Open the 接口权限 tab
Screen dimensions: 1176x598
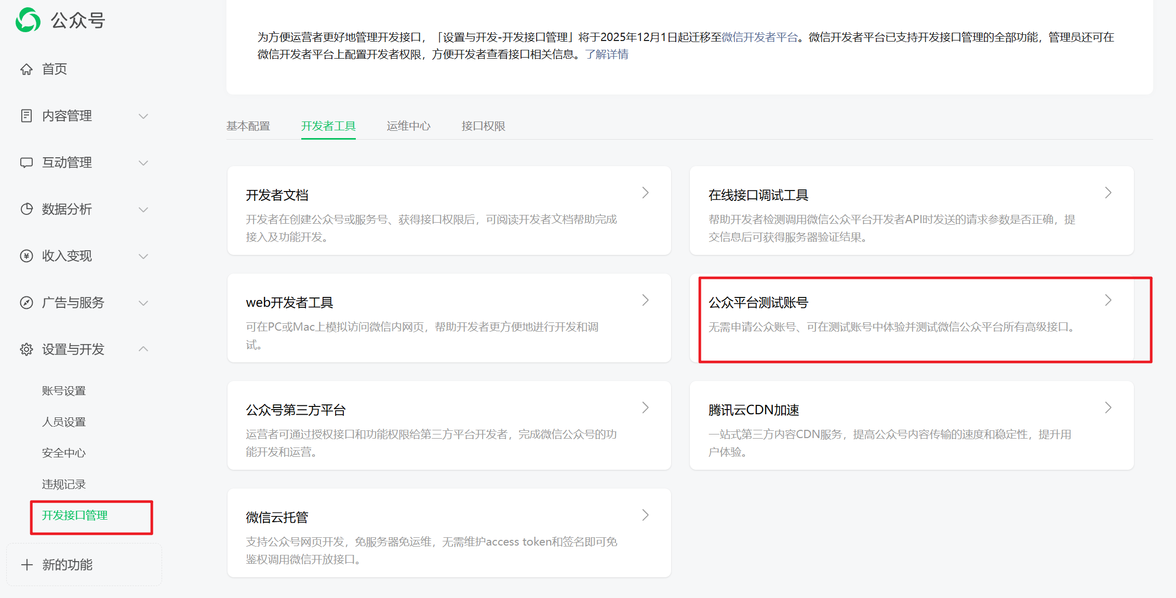[x=483, y=126]
